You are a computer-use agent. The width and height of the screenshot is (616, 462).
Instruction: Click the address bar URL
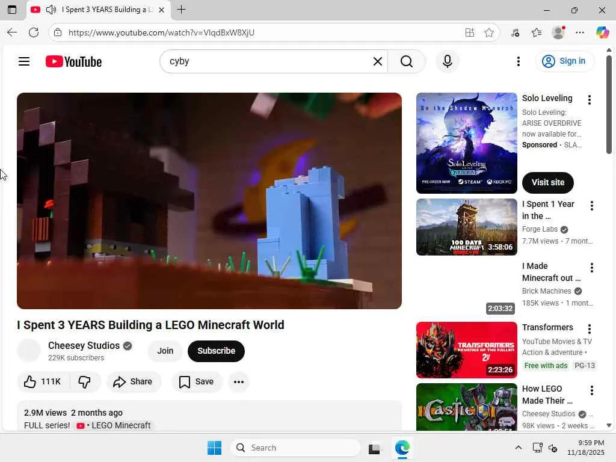(161, 32)
